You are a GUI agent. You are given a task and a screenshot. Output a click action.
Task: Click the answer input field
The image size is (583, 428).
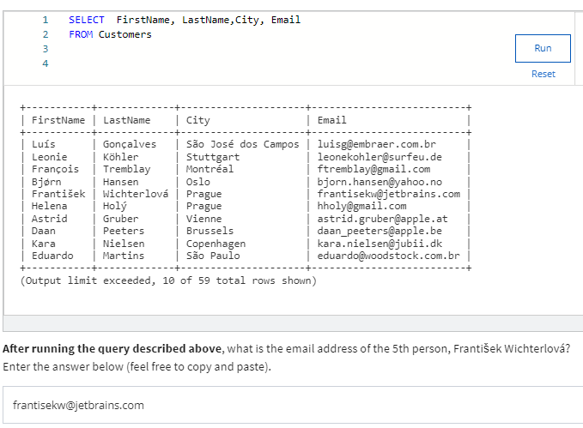[x=292, y=405]
